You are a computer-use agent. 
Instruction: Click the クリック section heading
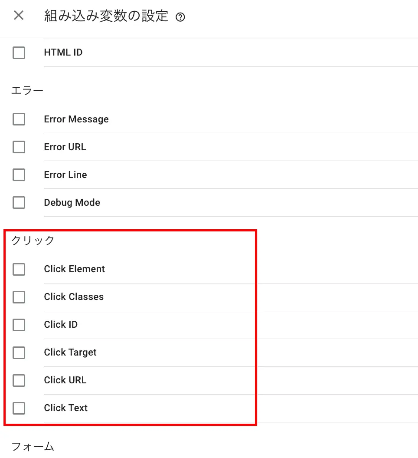coord(33,241)
